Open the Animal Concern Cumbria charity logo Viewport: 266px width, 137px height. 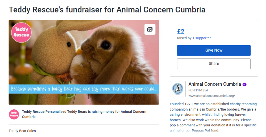tap(178, 89)
